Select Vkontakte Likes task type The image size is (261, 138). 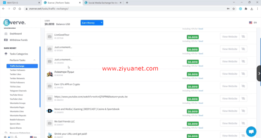tap(17, 112)
